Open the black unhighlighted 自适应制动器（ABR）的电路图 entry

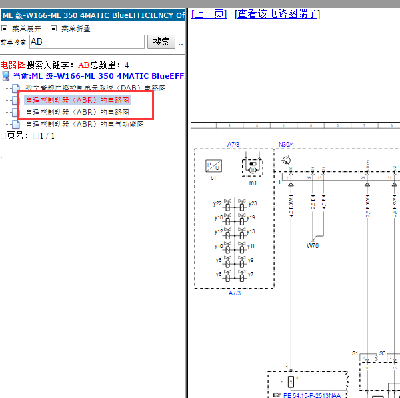tap(77, 112)
